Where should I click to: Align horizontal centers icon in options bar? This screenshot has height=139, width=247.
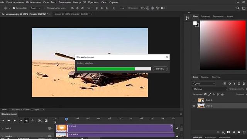[77, 8]
